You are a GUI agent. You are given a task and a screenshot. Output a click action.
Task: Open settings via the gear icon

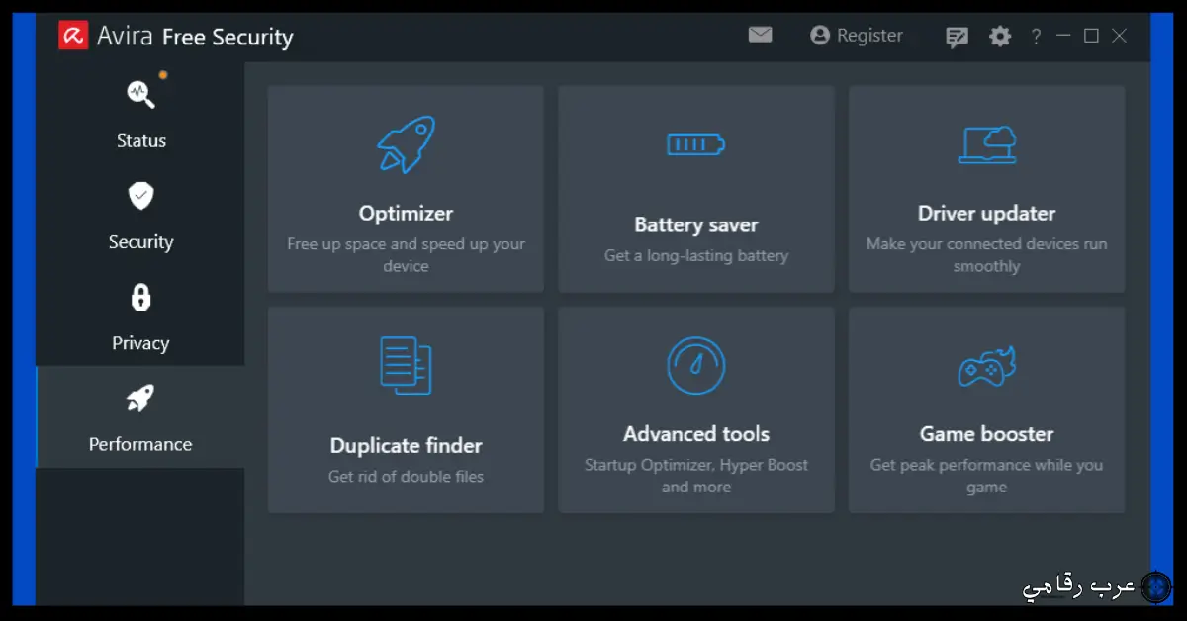pyautogui.click(x=1000, y=37)
